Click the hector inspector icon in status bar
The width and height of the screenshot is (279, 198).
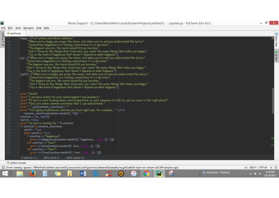pos(276,167)
